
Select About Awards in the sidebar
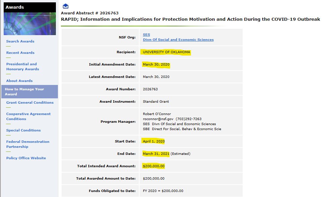[19, 81]
